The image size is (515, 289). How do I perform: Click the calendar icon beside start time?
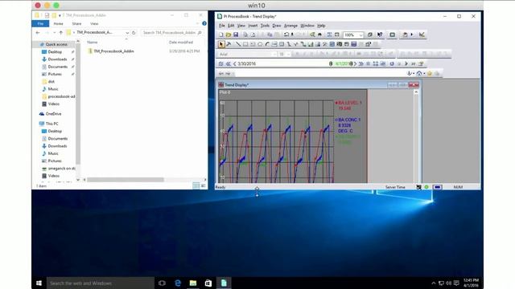221,64
